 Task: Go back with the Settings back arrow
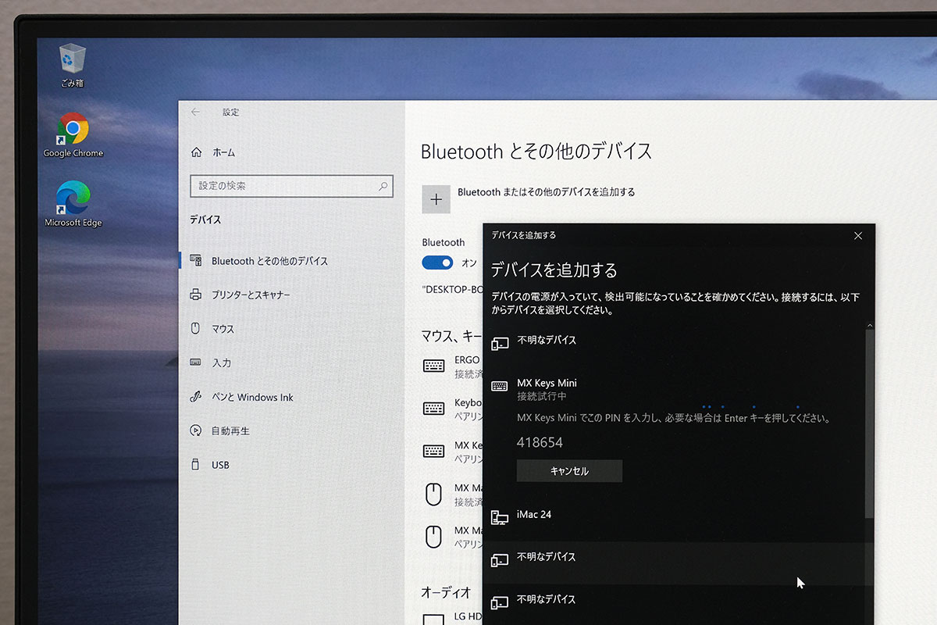click(x=195, y=112)
